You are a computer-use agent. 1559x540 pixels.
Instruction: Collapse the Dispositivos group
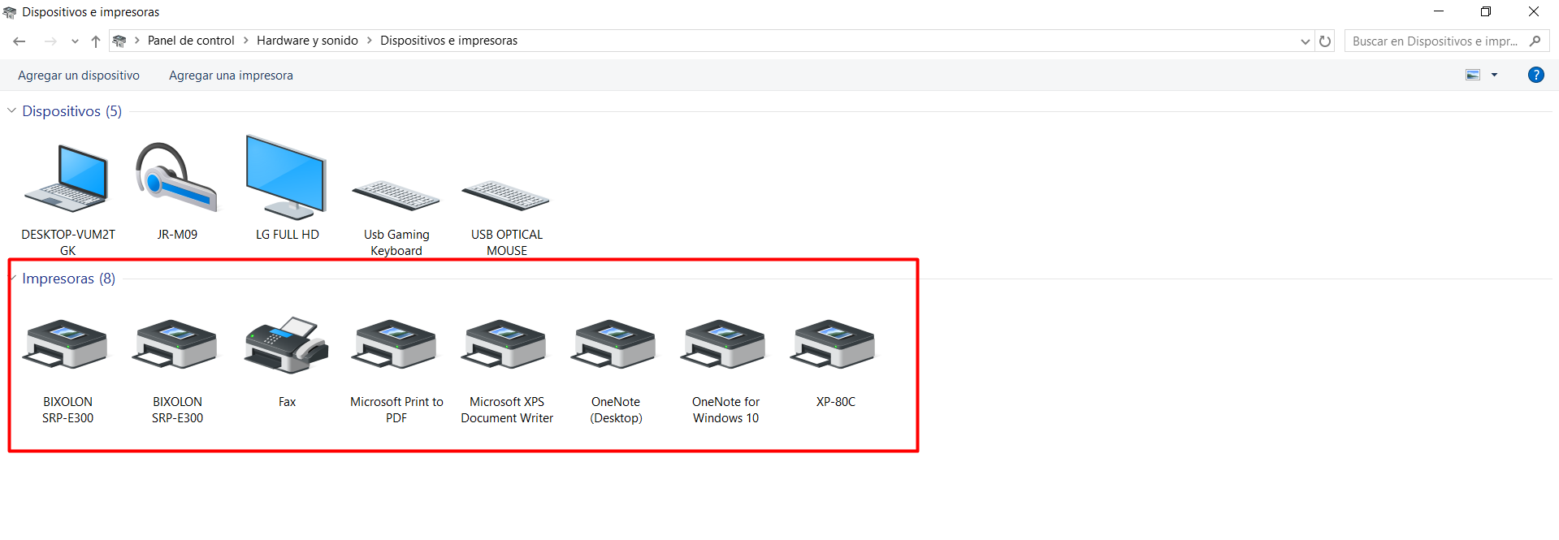click(x=11, y=110)
